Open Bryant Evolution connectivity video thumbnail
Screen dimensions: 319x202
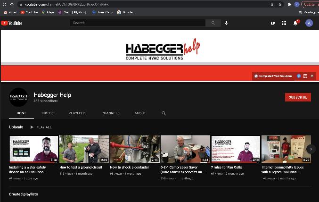[286, 149]
